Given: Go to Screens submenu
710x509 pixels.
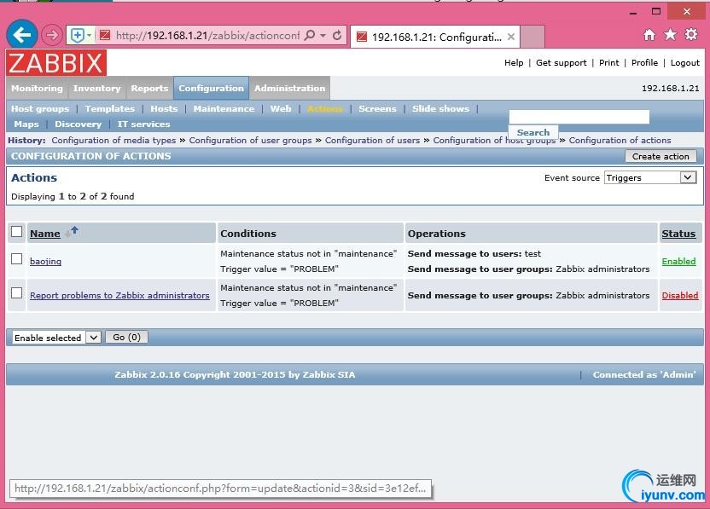Looking at the screenshot, I should click(378, 108).
